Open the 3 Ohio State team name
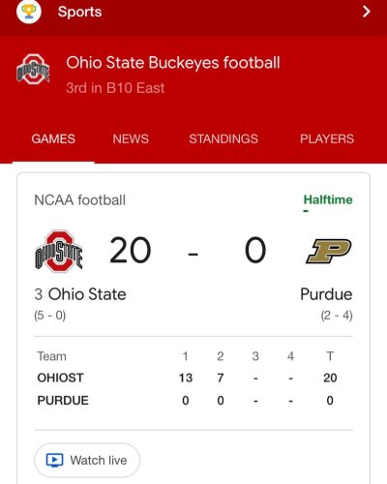The width and height of the screenshot is (387, 484). point(80,294)
